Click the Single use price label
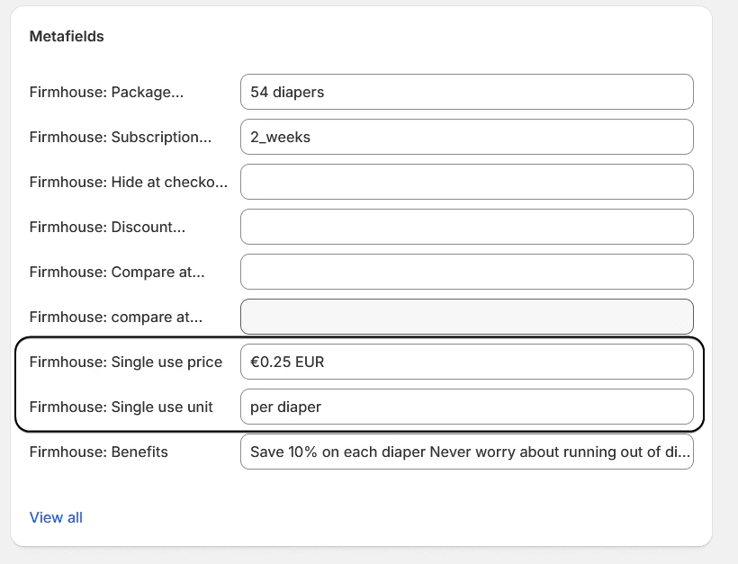This screenshot has width=738, height=564. 126,361
